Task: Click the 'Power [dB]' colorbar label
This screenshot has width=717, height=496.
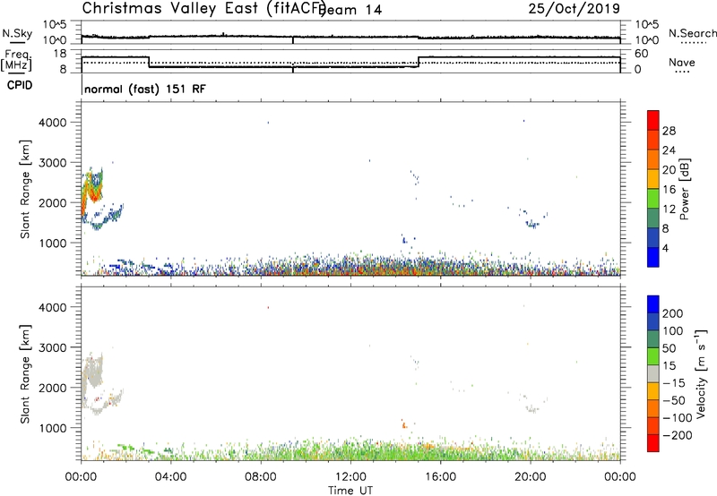Action: click(684, 189)
